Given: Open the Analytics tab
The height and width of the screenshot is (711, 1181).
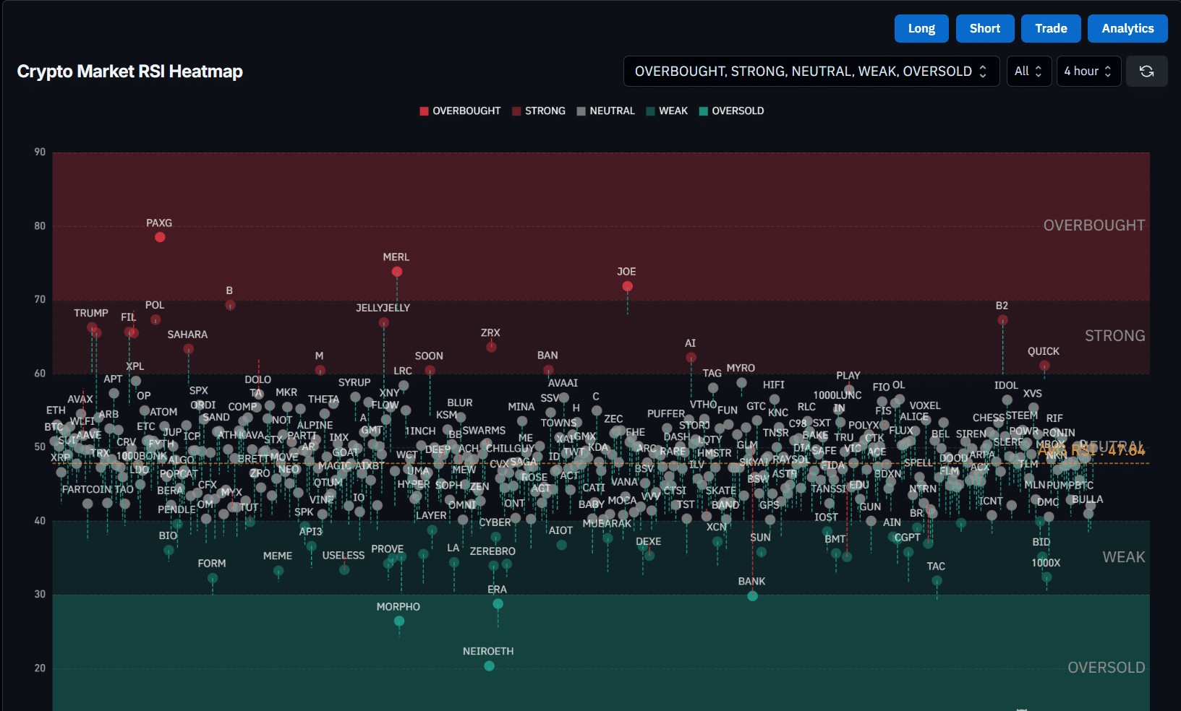Looking at the screenshot, I should 1127,28.
